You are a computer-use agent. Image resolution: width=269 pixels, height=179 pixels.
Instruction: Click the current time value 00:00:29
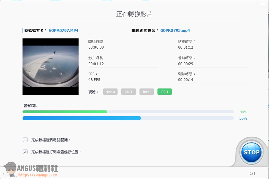(186, 64)
